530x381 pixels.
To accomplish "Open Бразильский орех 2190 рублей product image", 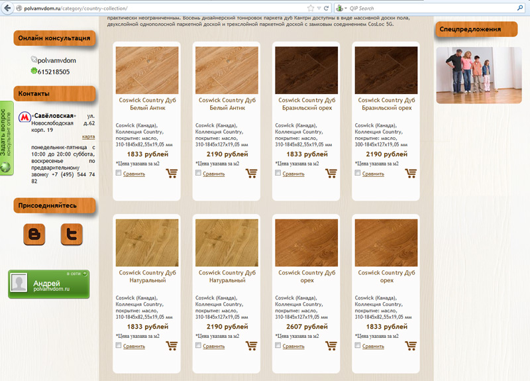I will pyautogui.click(x=386, y=70).
